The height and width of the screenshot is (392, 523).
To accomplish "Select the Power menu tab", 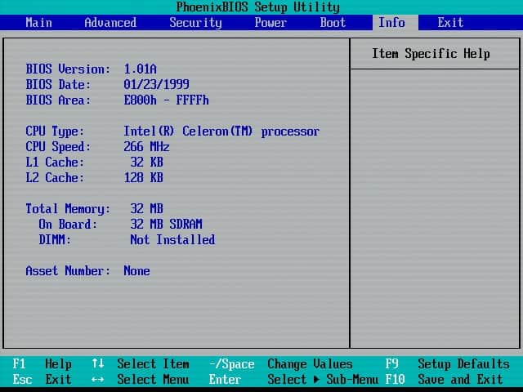I will click(x=270, y=23).
